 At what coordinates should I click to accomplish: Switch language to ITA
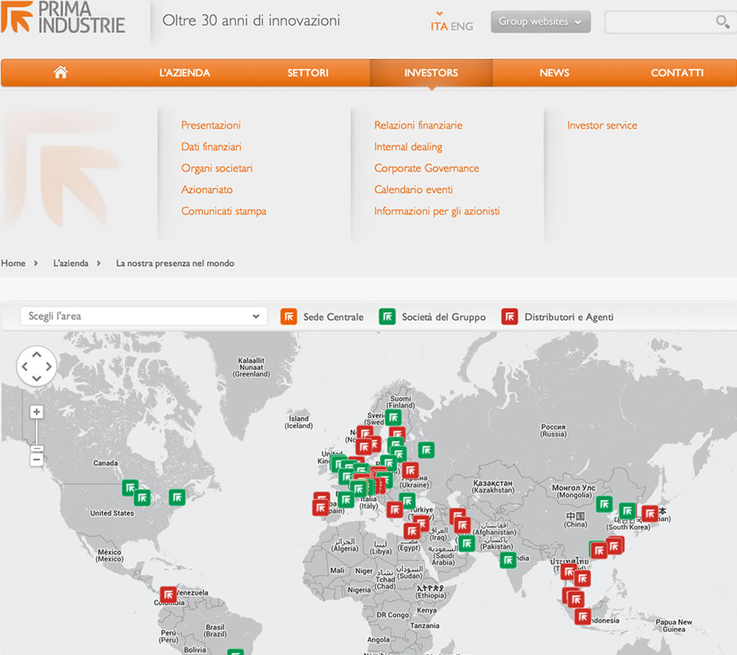pyautogui.click(x=439, y=26)
